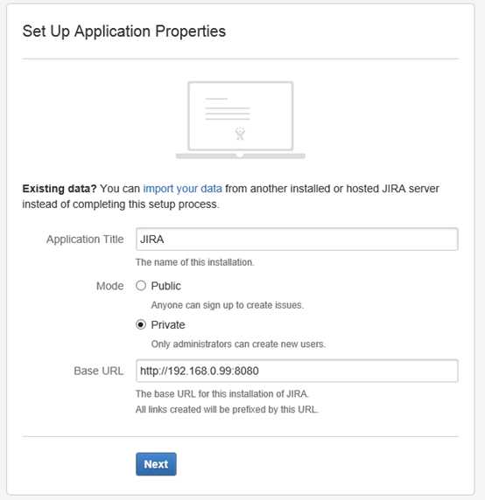Click the "Base URL" field label
Screen dimensions: 485x500
[x=99, y=371]
